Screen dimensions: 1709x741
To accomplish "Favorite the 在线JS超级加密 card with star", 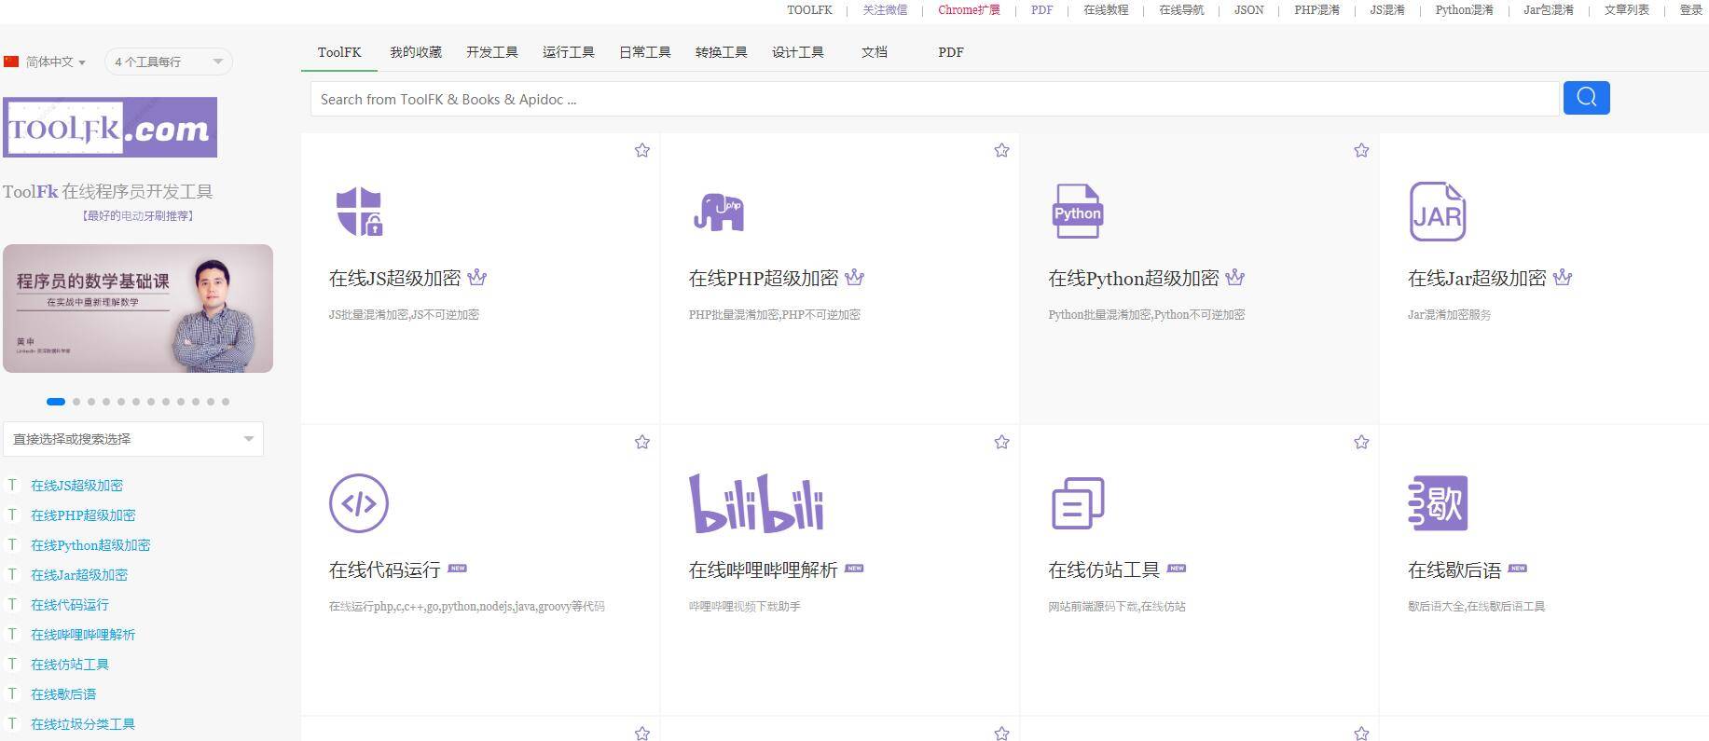I will [x=642, y=151].
